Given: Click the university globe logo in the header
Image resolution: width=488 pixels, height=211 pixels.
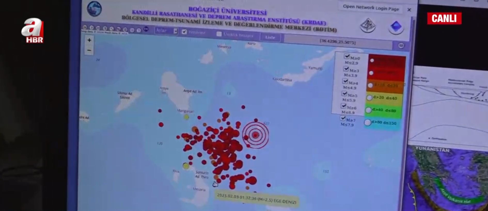Looking at the screenshot, I should [x=95, y=9].
